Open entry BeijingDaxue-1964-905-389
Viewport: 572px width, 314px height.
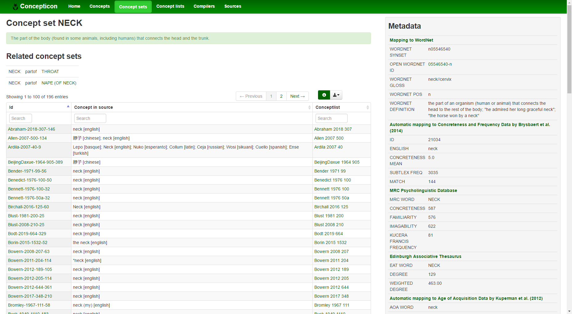pos(35,162)
